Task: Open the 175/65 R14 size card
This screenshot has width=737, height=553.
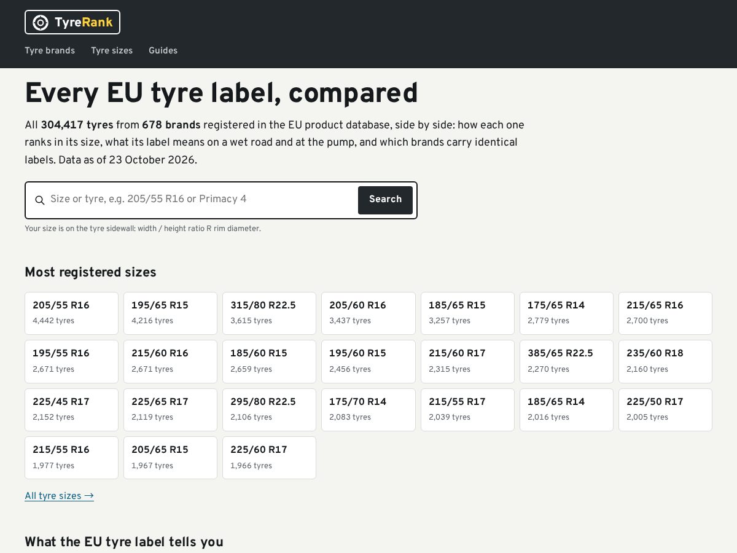Action: (x=566, y=313)
